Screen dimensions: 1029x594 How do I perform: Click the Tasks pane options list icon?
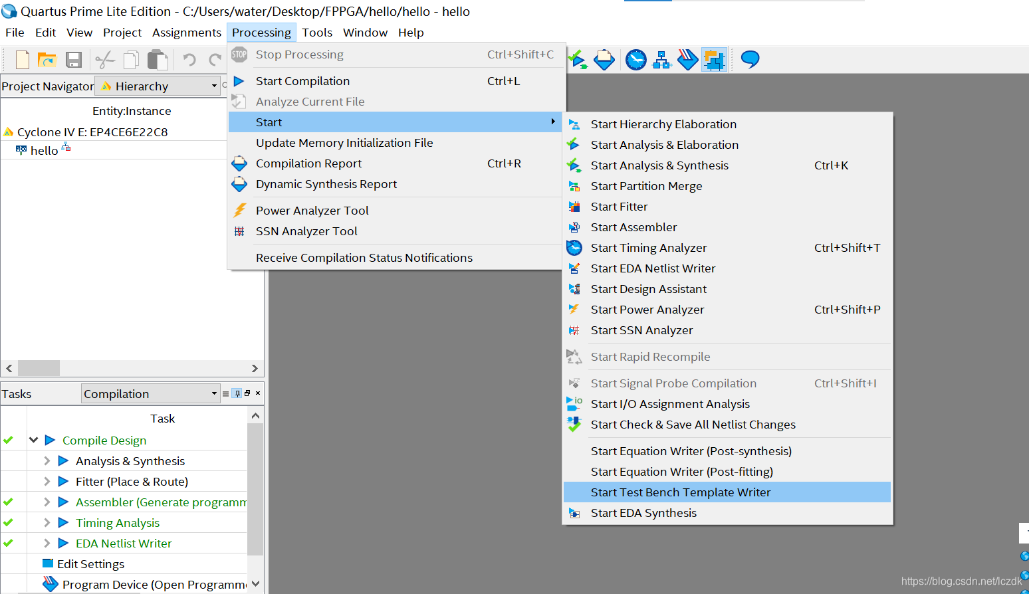tap(225, 393)
